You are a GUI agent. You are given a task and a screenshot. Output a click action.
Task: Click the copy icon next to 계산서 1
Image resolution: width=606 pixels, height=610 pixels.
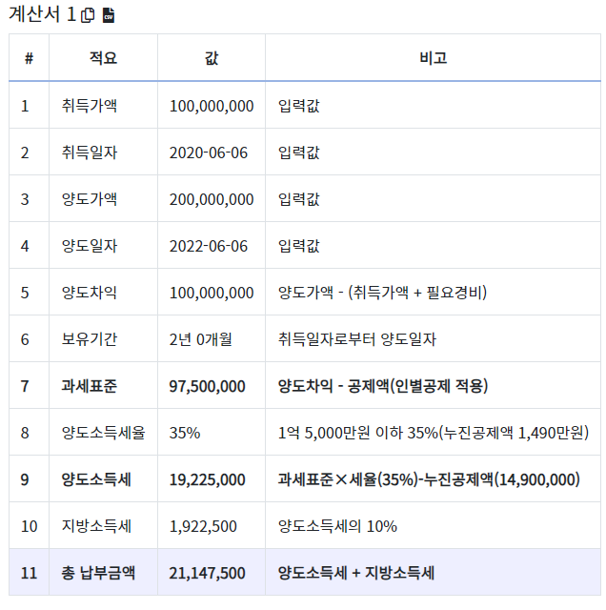coord(88,15)
